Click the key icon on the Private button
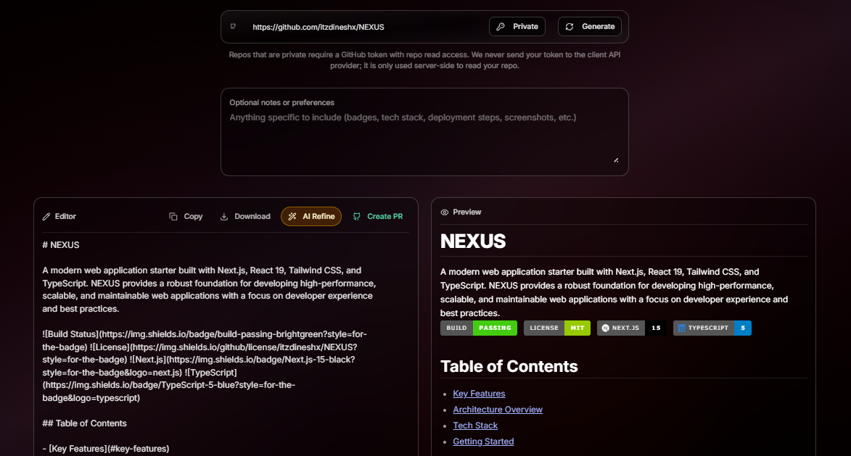This screenshot has width=851, height=456. click(x=500, y=26)
